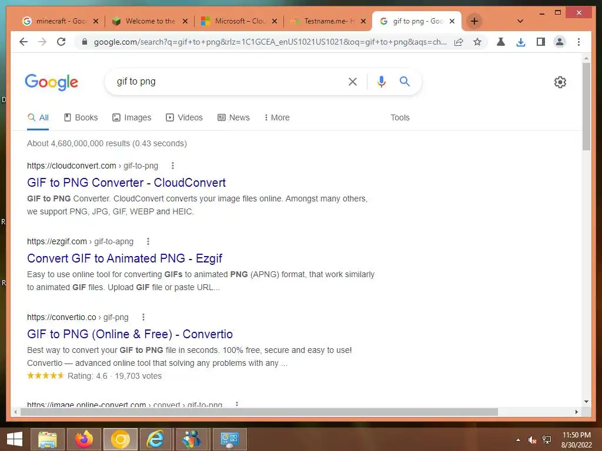
Task: Bookmark this page with the star icon
Action: point(477,42)
